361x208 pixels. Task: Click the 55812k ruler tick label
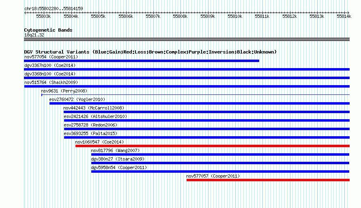[290, 16]
